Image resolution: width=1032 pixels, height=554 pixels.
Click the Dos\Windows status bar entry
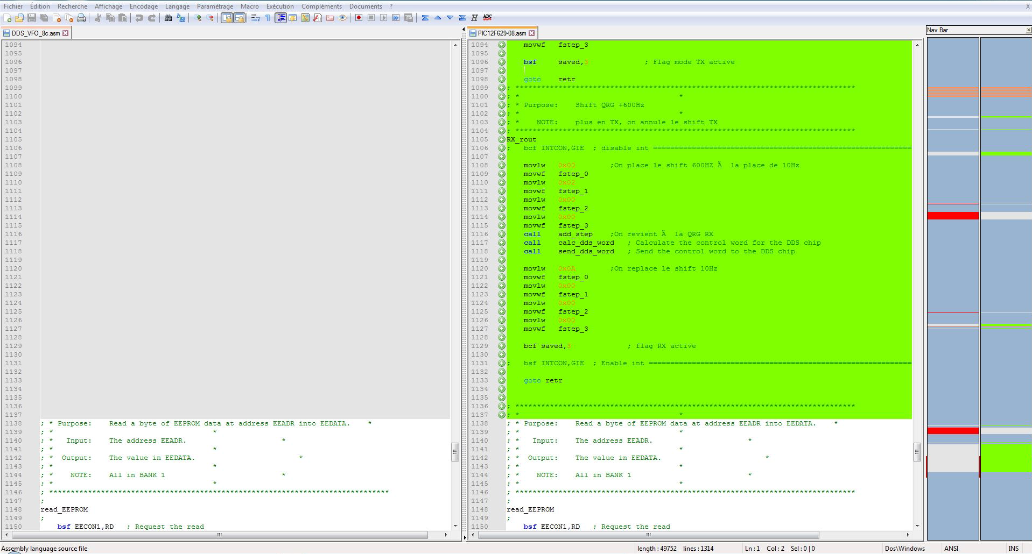pyautogui.click(x=904, y=549)
